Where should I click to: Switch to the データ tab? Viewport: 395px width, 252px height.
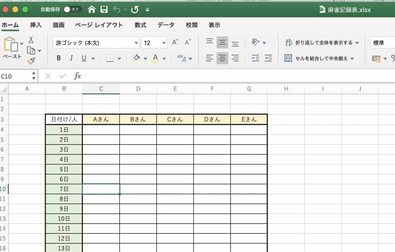[166, 25]
